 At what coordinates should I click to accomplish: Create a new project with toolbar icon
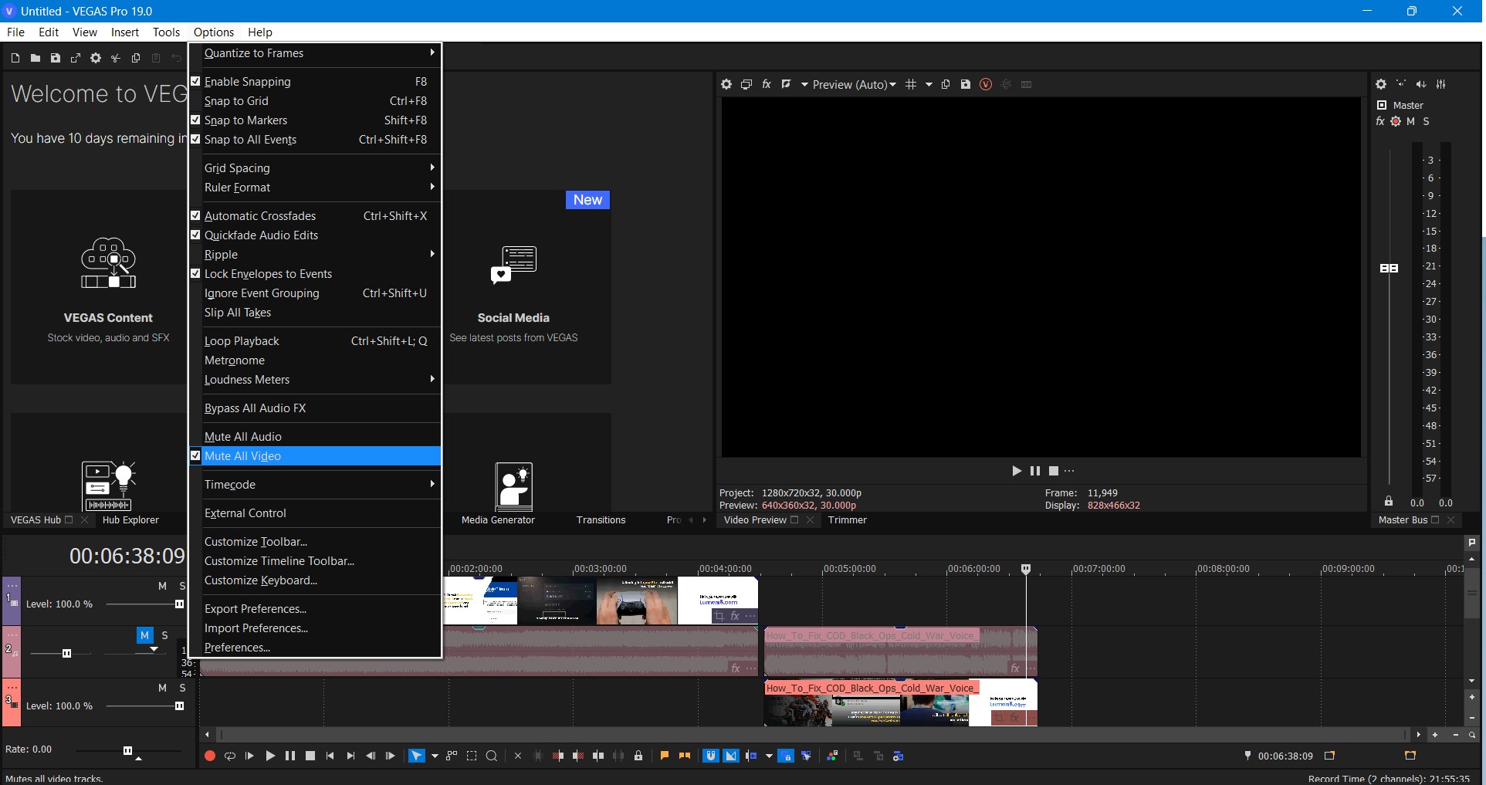[x=15, y=58]
